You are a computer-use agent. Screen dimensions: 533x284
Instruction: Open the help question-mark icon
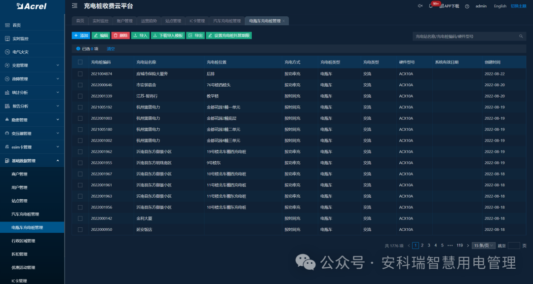coord(467,6)
